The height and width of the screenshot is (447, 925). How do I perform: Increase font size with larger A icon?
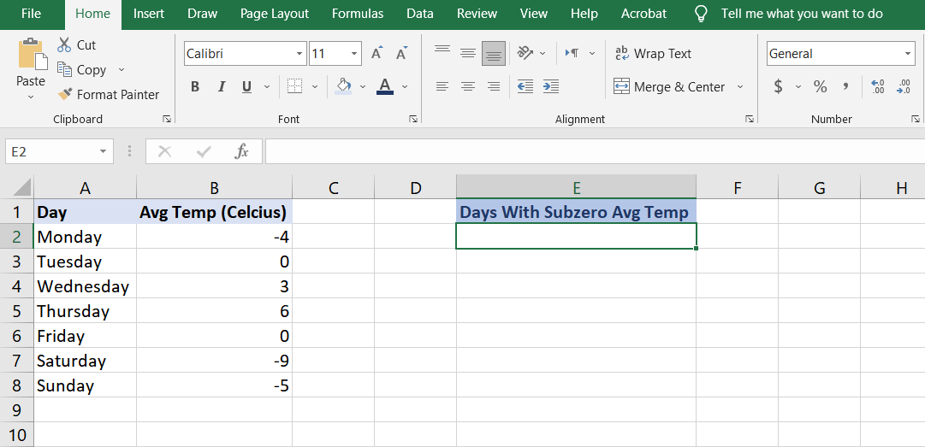pos(377,54)
